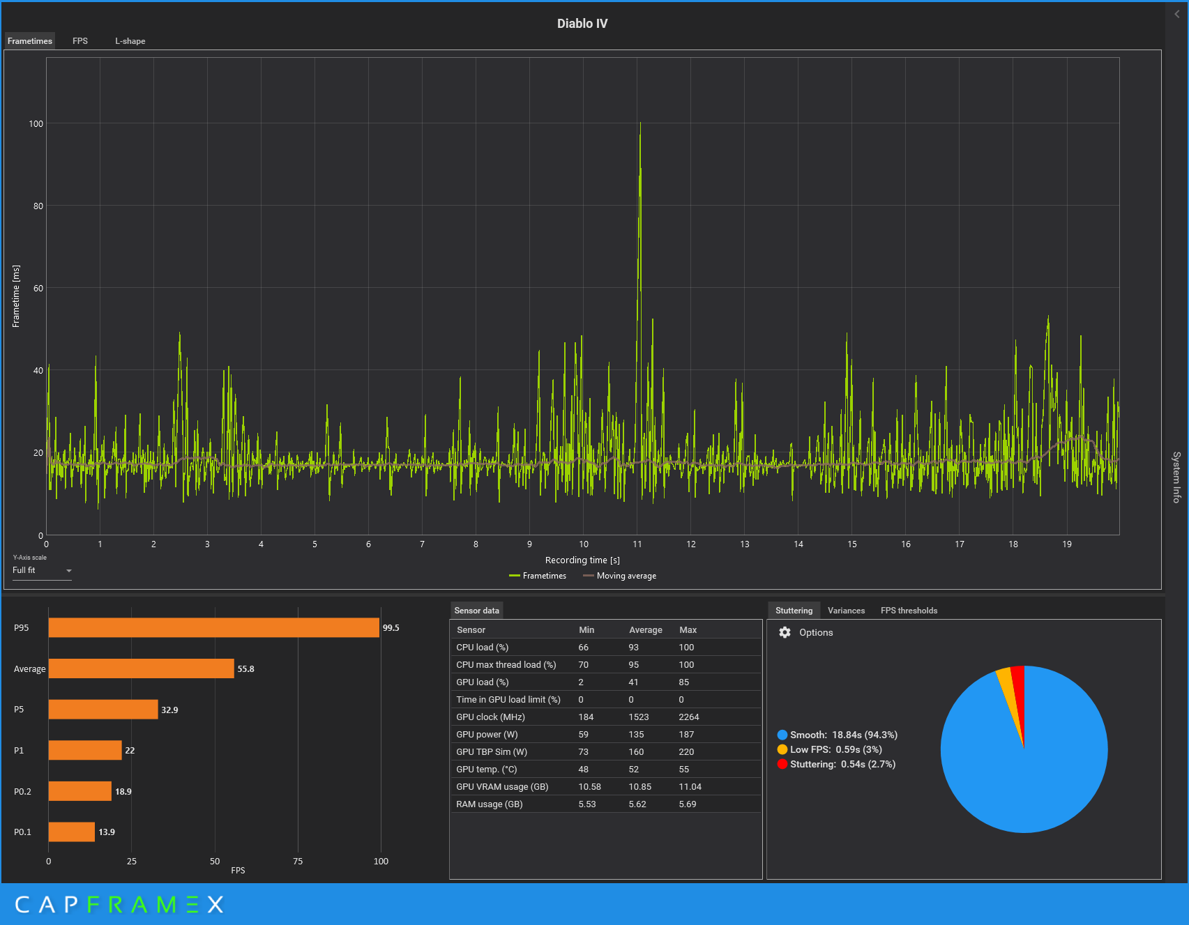Select the GPU load (%) row

(x=605, y=682)
